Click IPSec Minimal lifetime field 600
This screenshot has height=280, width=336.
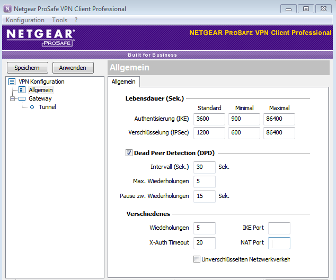click(x=244, y=133)
